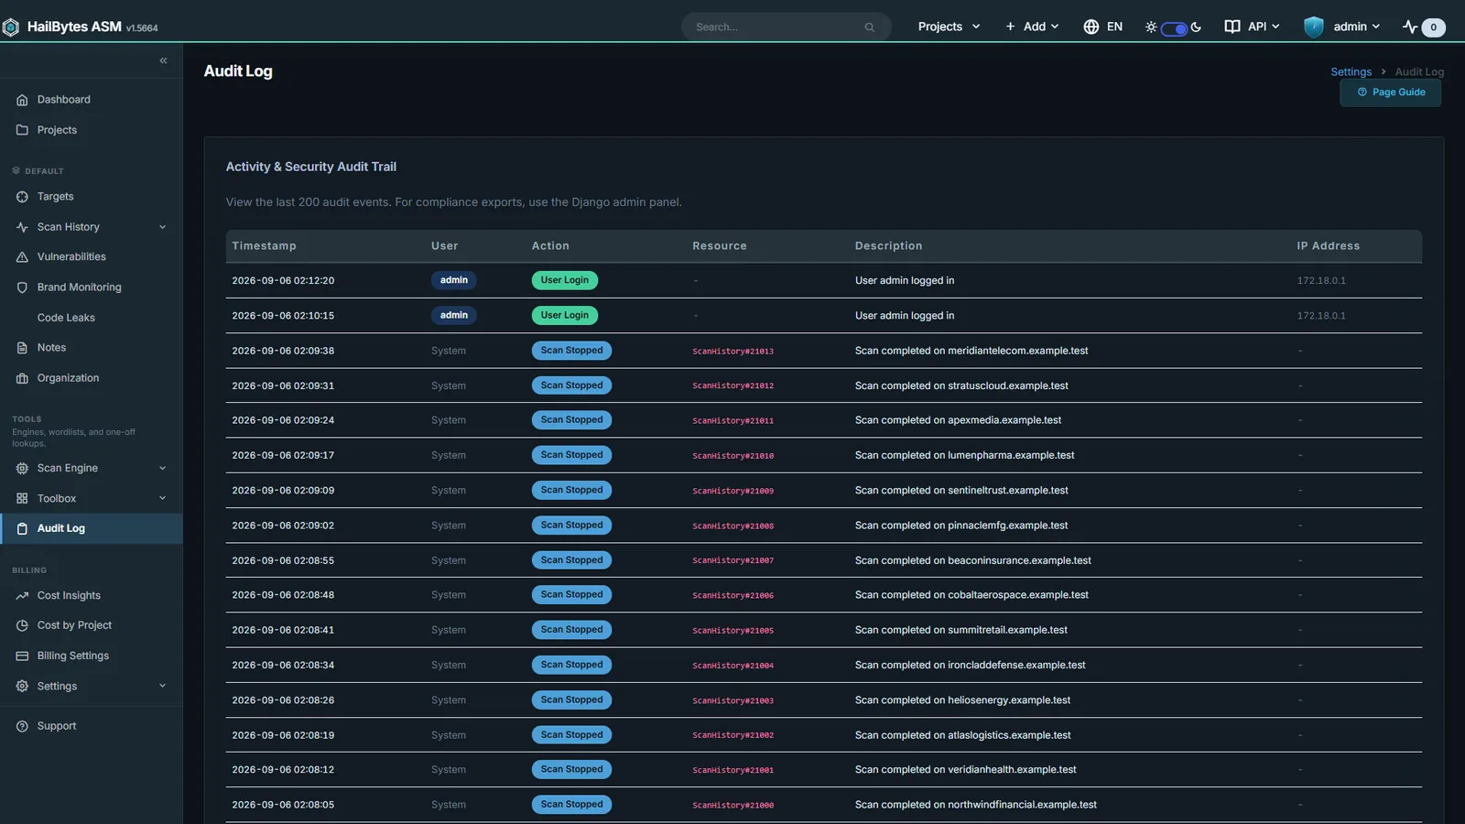
Task: Click timestamp 2026-09-06 02:09:09
Action: coord(283,491)
